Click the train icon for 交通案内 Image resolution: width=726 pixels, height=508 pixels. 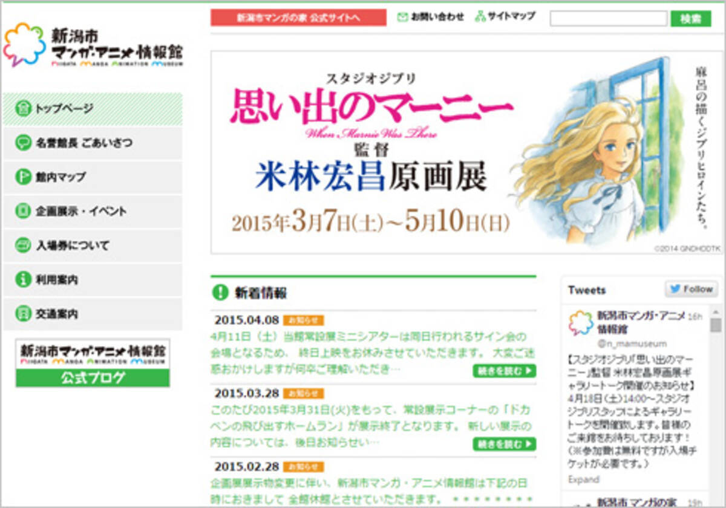[24, 314]
